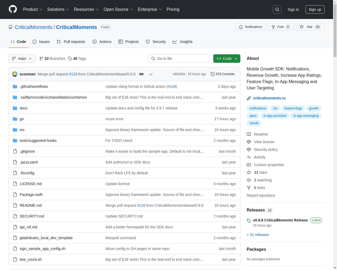Click Report repository link
Screen dimensions: 337x270
pyautogui.click(x=261, y=195)
